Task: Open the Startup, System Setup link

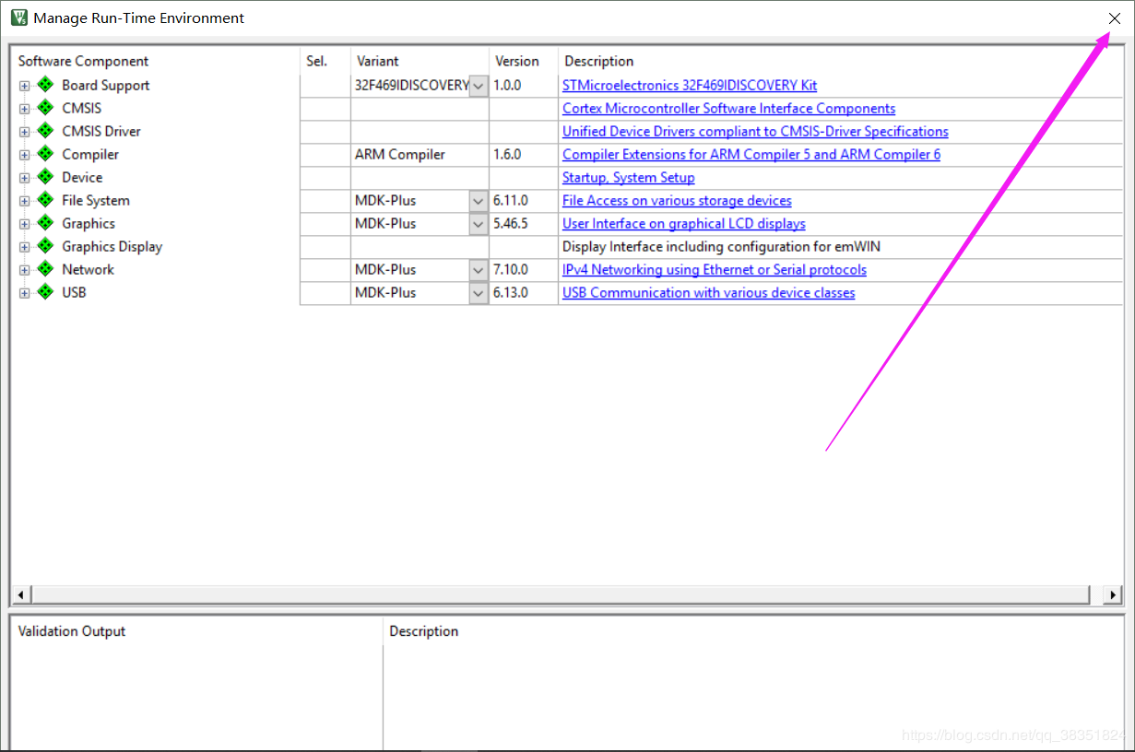Action: [628, 177]
